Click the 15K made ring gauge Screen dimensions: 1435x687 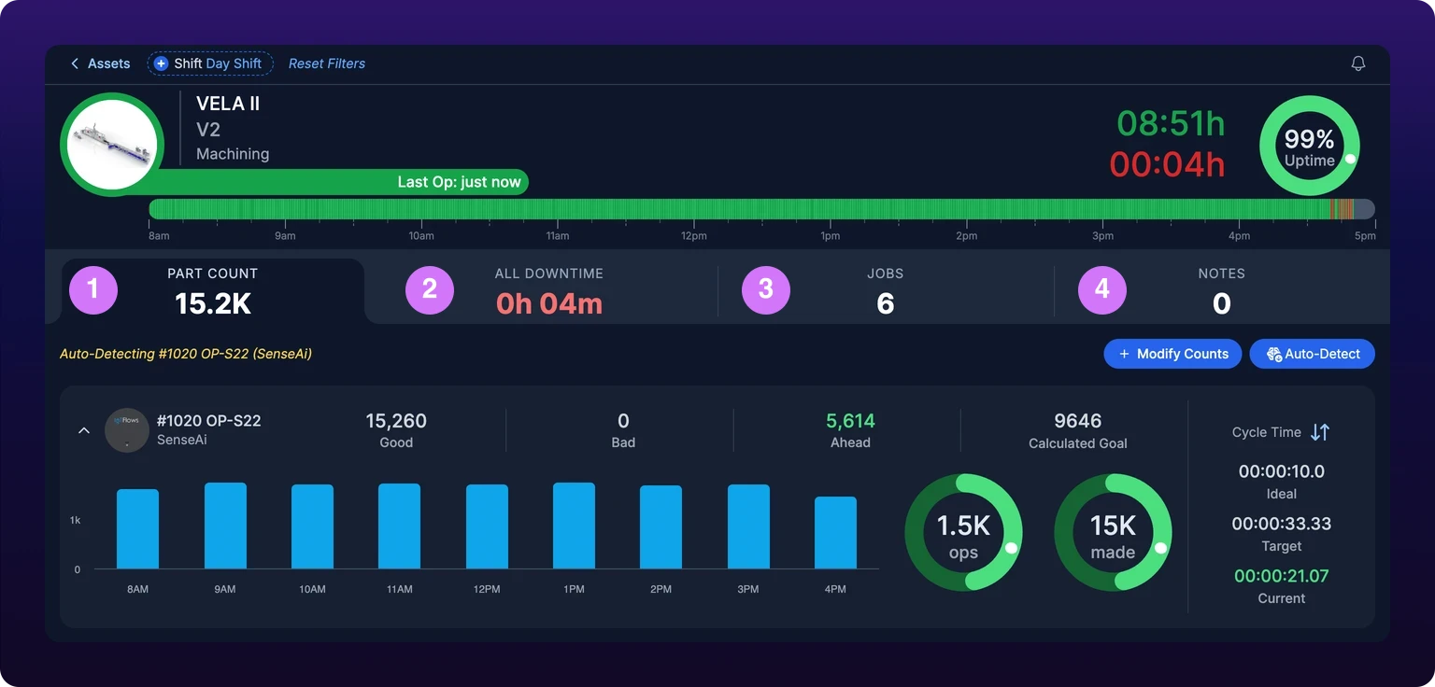(1113, 532)
